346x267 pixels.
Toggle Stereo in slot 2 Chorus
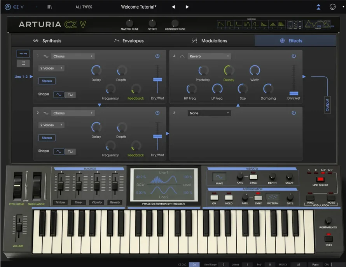pyautogui.click(x=47, y=138)
